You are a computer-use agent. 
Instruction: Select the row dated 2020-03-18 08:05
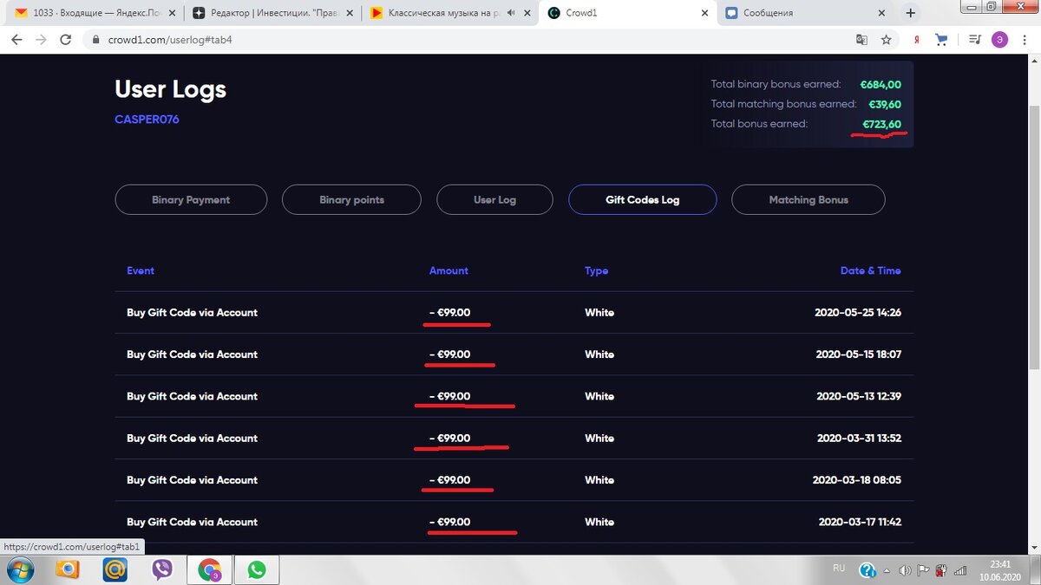point(514,480)
